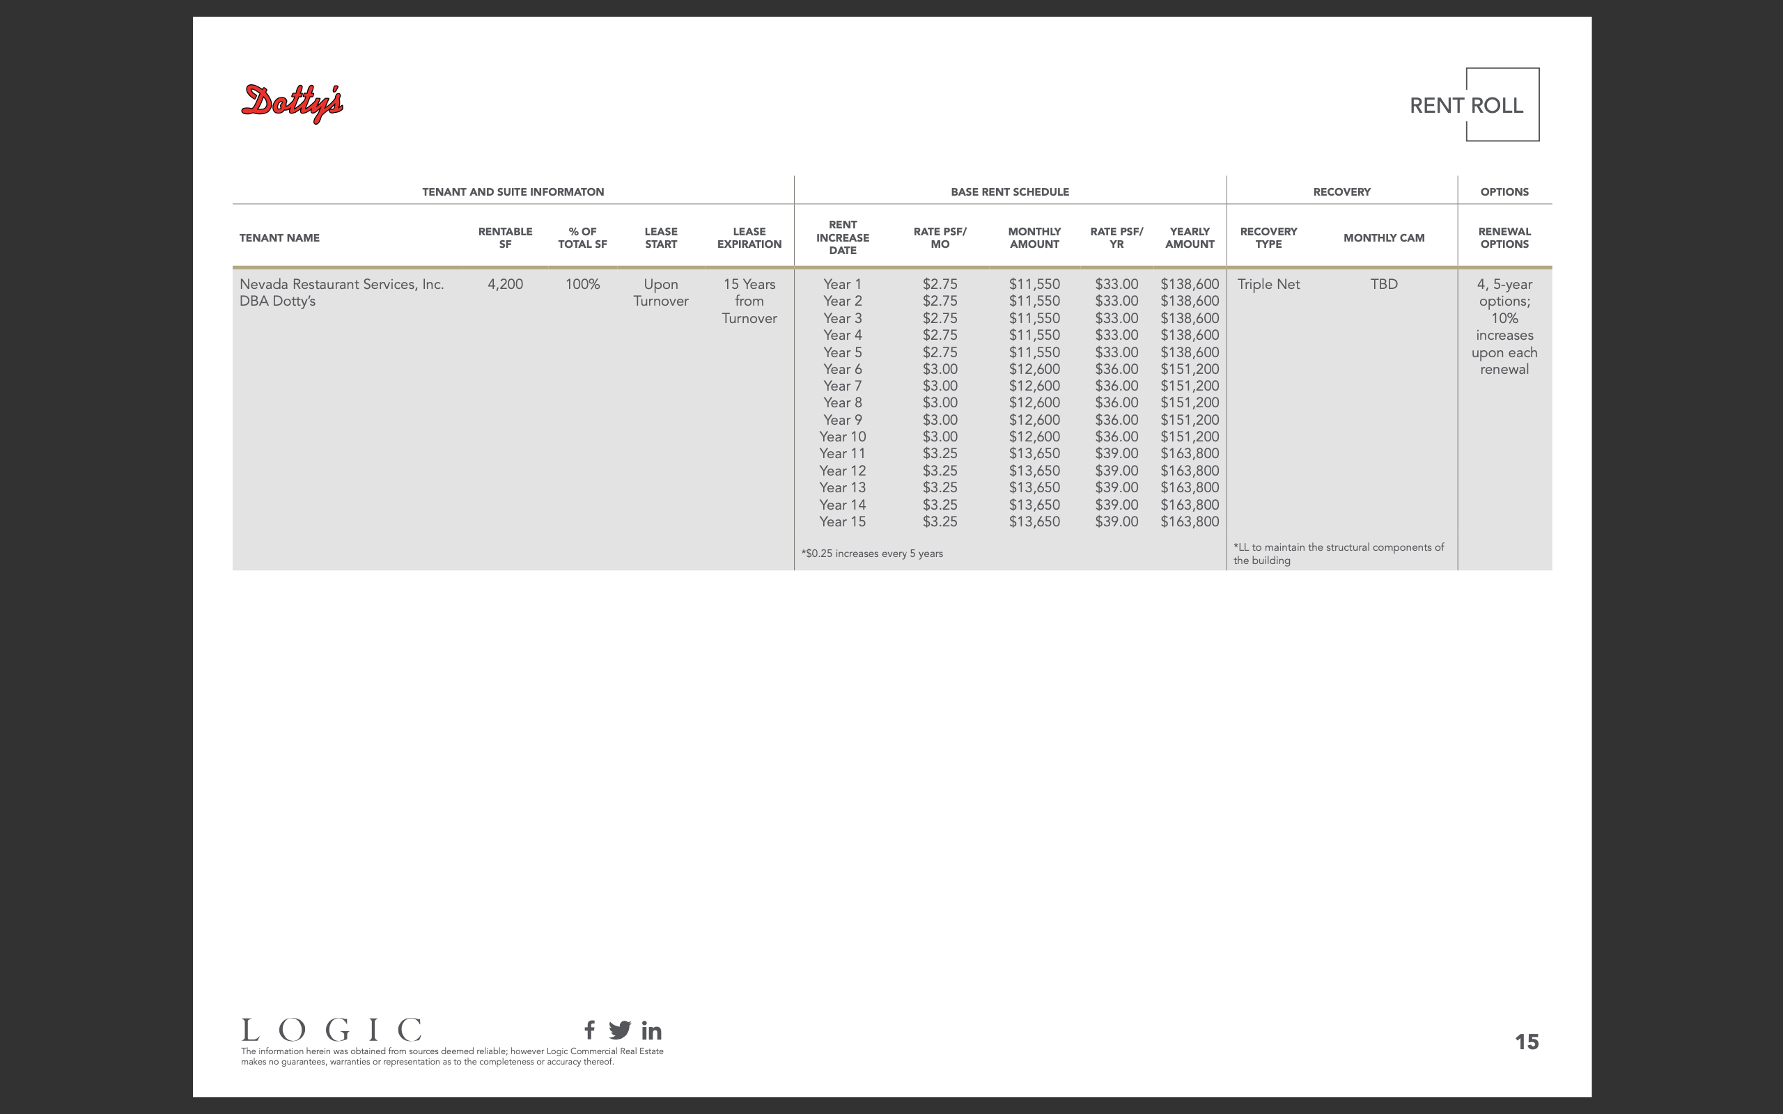Screen dimensions: 1783x1114
Task: Select the TENANT NAME column header
Action: click(x=279, y=237)
